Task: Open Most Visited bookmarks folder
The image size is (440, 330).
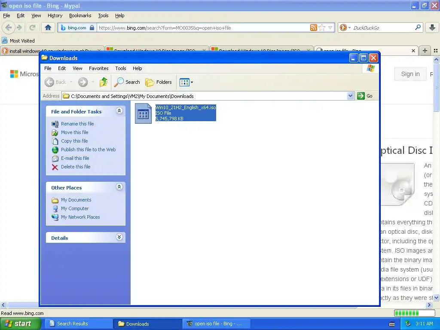Action: click(18, 41)
